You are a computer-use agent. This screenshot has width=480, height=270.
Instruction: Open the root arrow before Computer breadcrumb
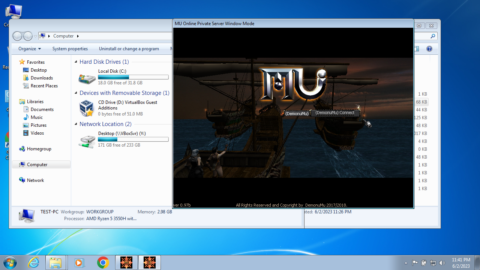point(49,36)
